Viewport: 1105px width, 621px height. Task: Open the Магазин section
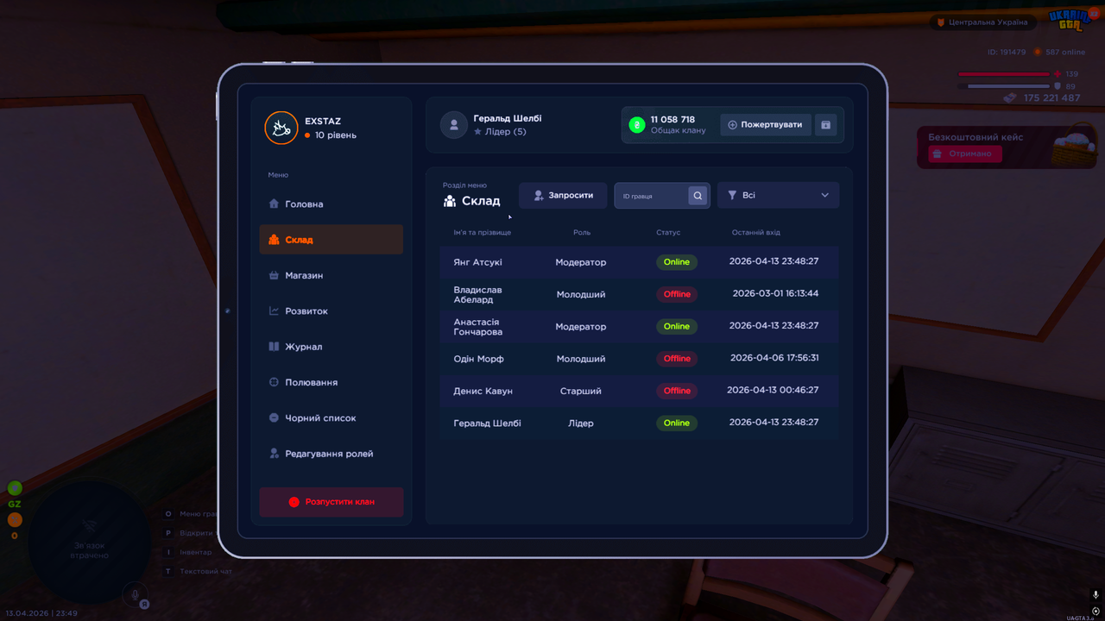(x=331, y=275)
